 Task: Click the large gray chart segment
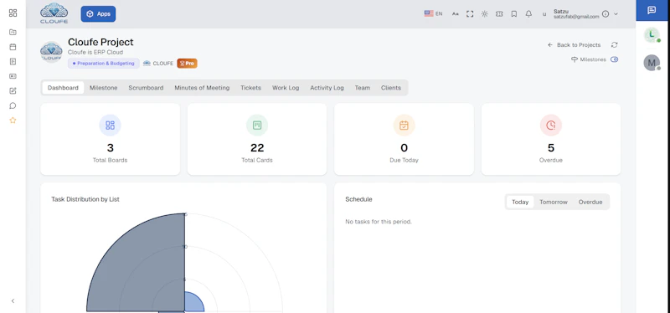[x=141, y=269]
